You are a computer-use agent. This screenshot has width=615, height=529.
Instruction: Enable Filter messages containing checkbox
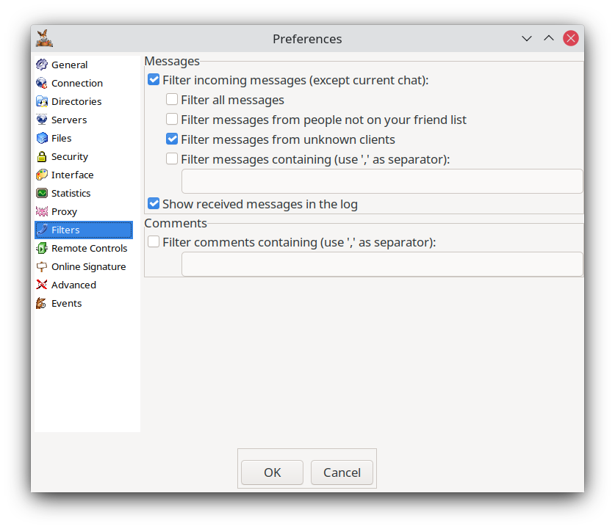[x=172, y=159]
